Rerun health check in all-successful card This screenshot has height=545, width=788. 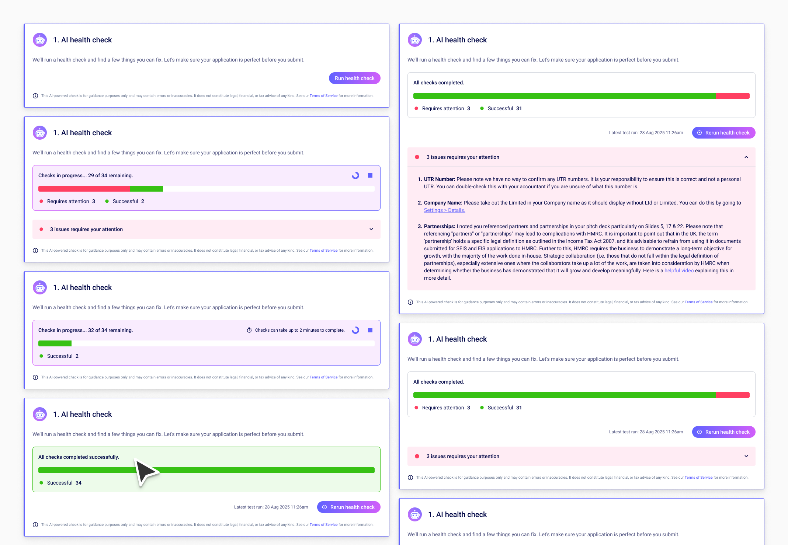(x=348, y=507)
